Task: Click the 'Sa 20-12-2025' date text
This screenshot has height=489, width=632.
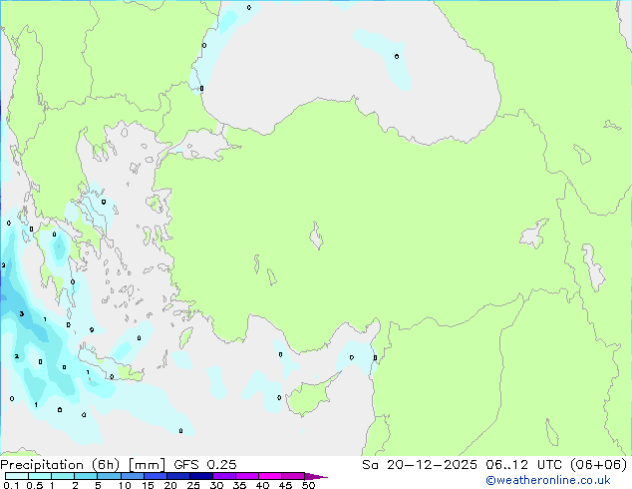Action: point(420,465)
